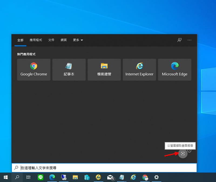The width and height of the screenshot is (216, 182).
Task: Click the taskbar search magnifier button
Action: [17, 177]
